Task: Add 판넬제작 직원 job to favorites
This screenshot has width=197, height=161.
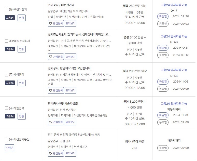Action: 56,90
